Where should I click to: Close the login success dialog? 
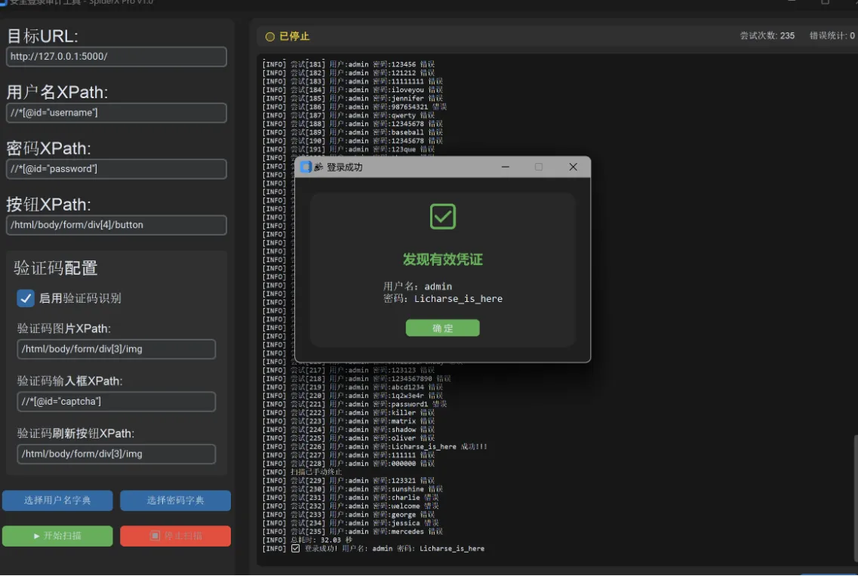tap(573, 167)
